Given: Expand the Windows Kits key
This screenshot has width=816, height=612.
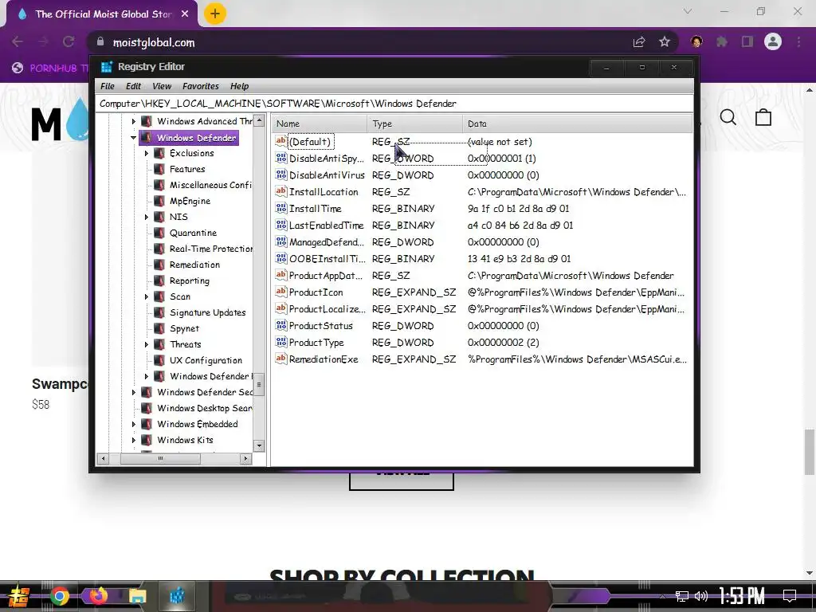Looking at the screenshot, I should pos(133,440).
